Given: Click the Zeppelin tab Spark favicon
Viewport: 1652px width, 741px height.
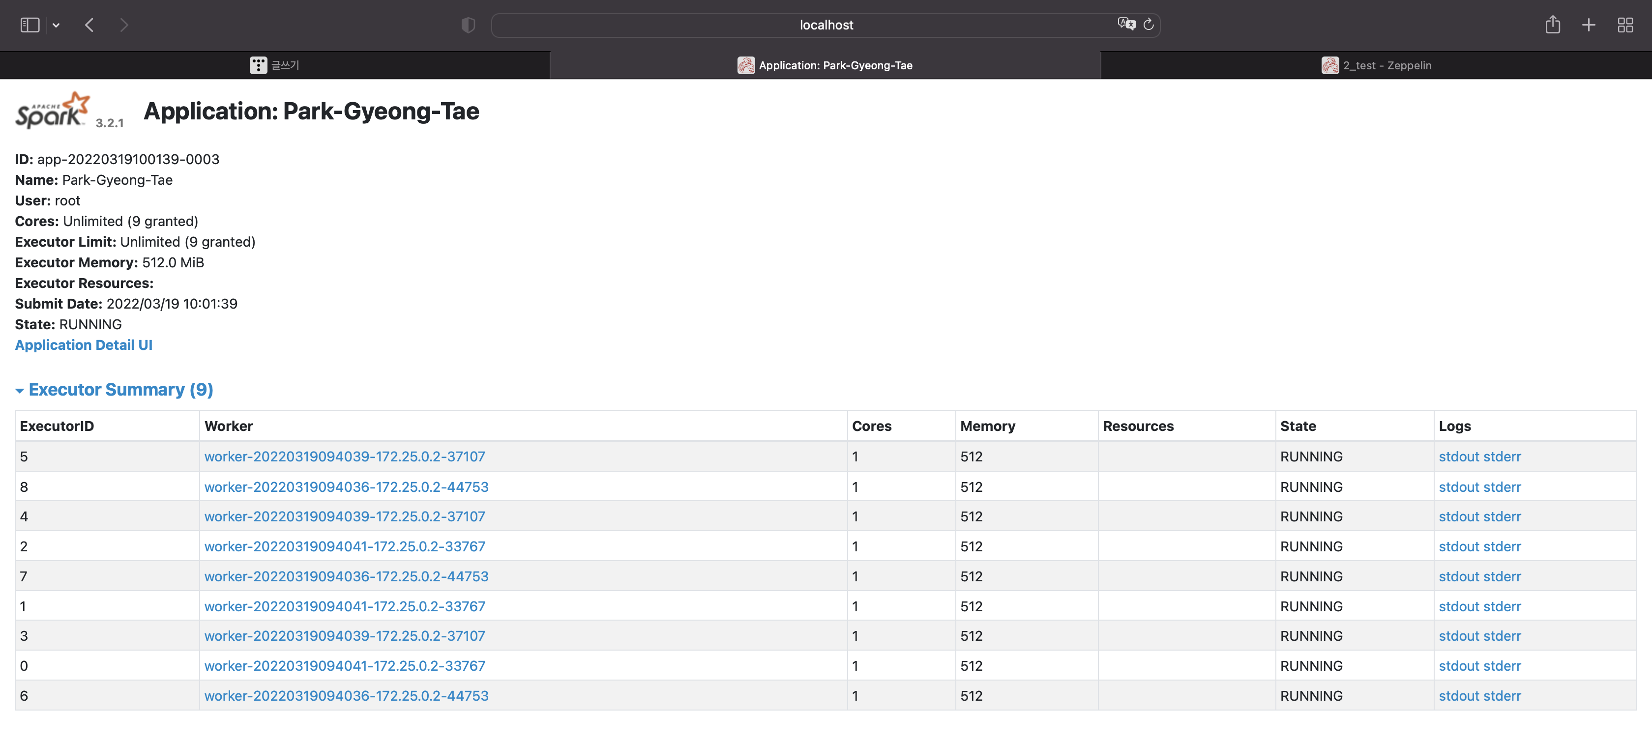Looking at the screenshot, I should [x=1330, y=65].
